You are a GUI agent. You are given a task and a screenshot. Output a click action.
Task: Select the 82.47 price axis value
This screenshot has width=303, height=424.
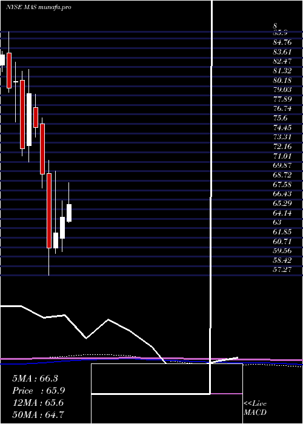click(282, 61)
